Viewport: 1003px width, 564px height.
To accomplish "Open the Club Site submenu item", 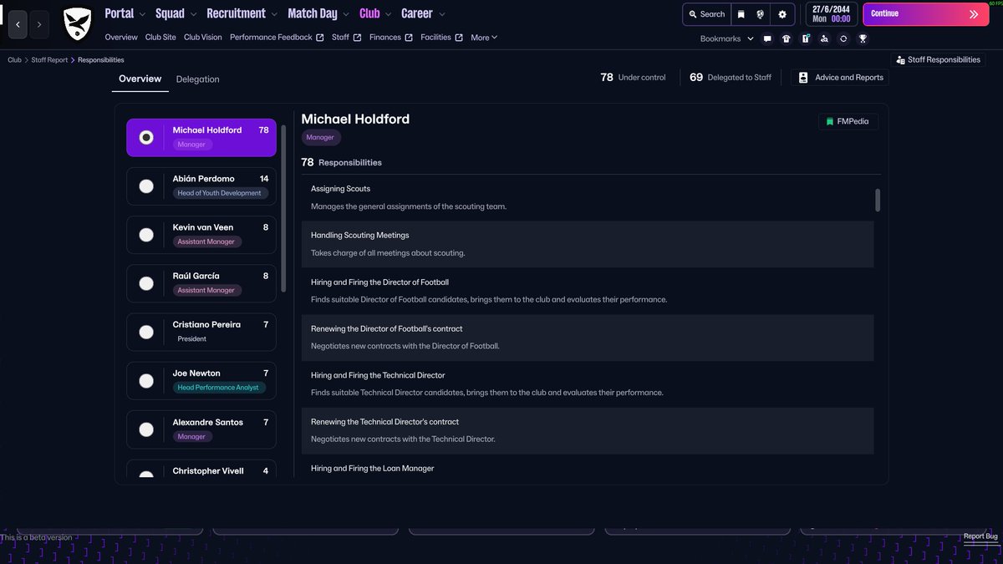I will (x=160, y=38).
